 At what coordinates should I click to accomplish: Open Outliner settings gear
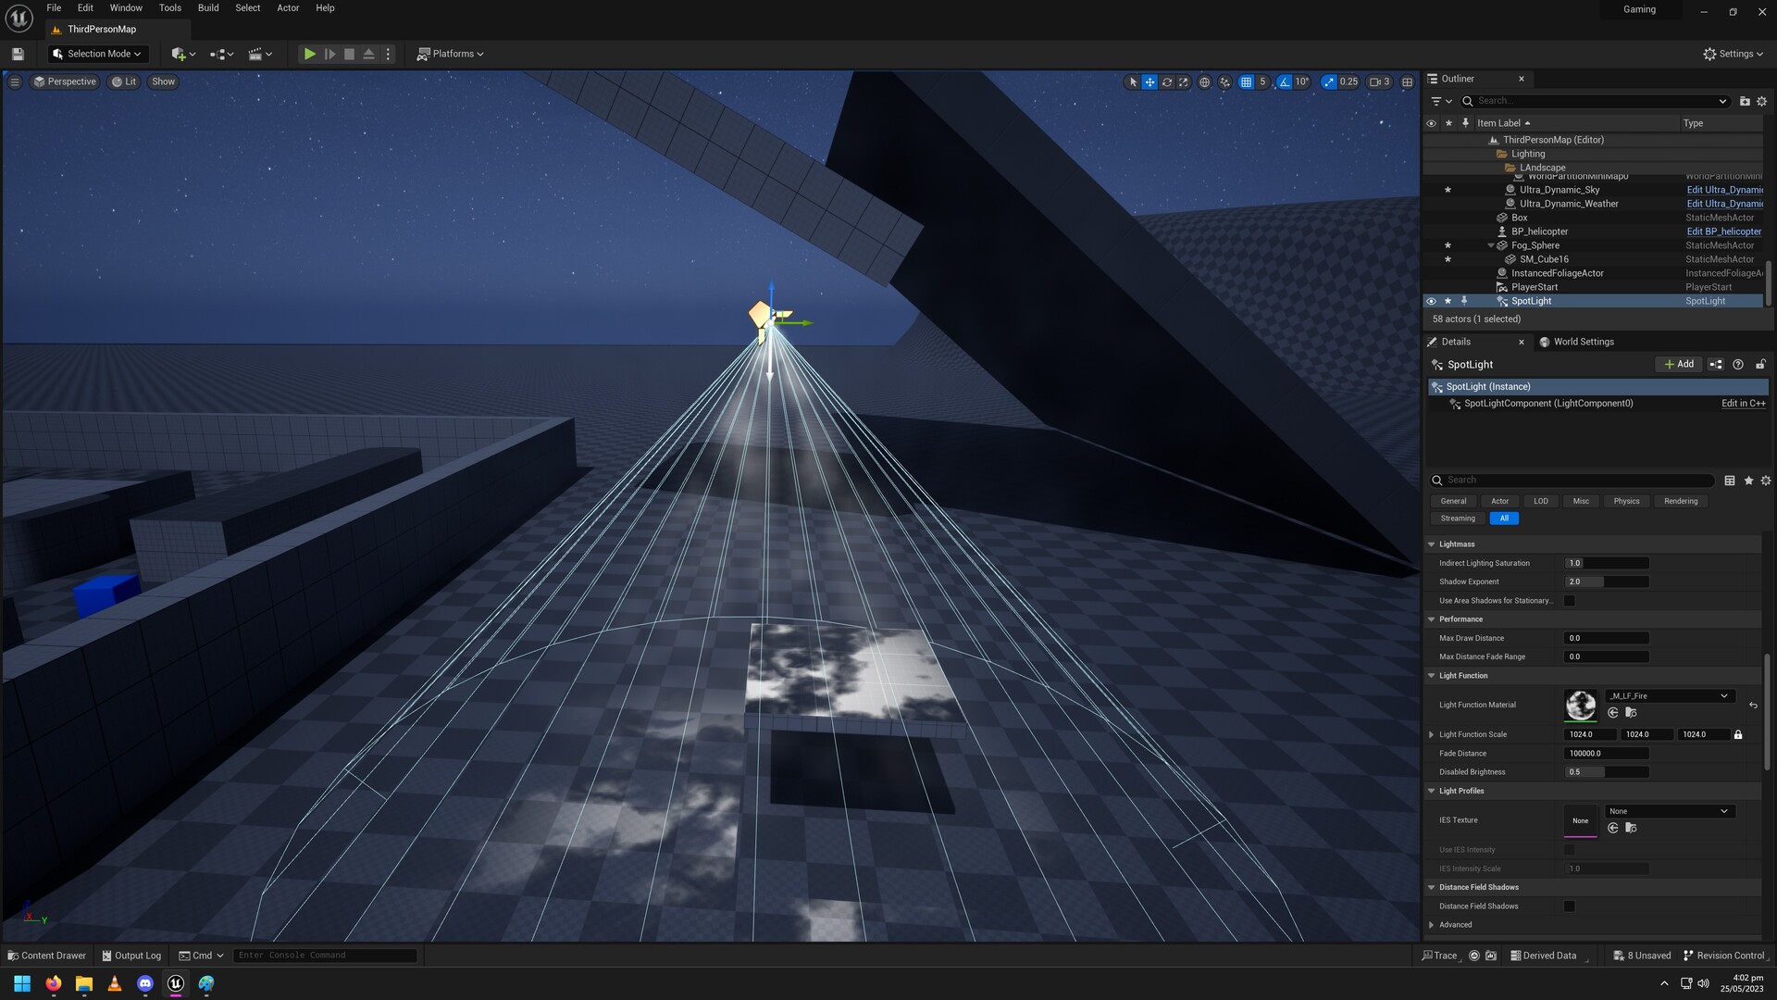[x=1761, y=101]
